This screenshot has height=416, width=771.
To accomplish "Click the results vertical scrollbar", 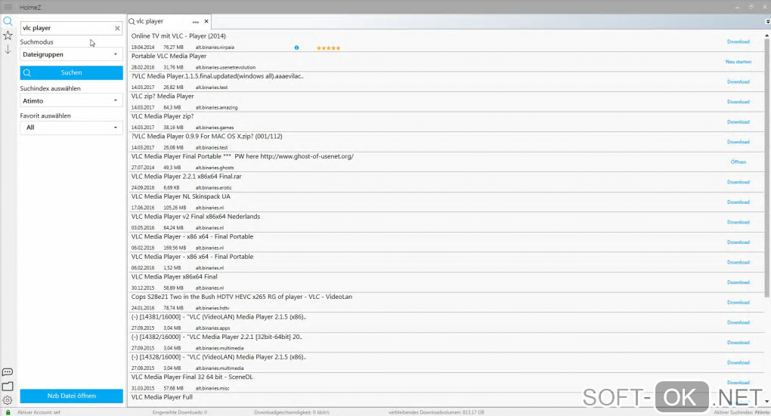I will tap(766, 167).
